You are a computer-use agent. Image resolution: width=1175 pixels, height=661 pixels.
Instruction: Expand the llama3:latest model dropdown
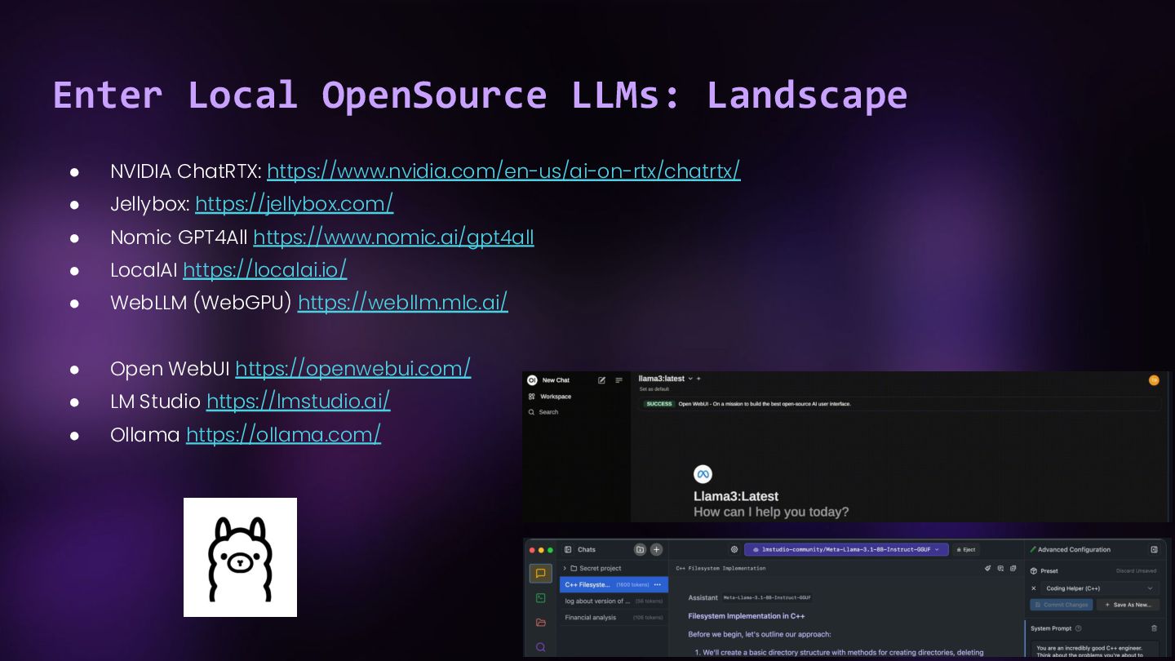point(690,379)
